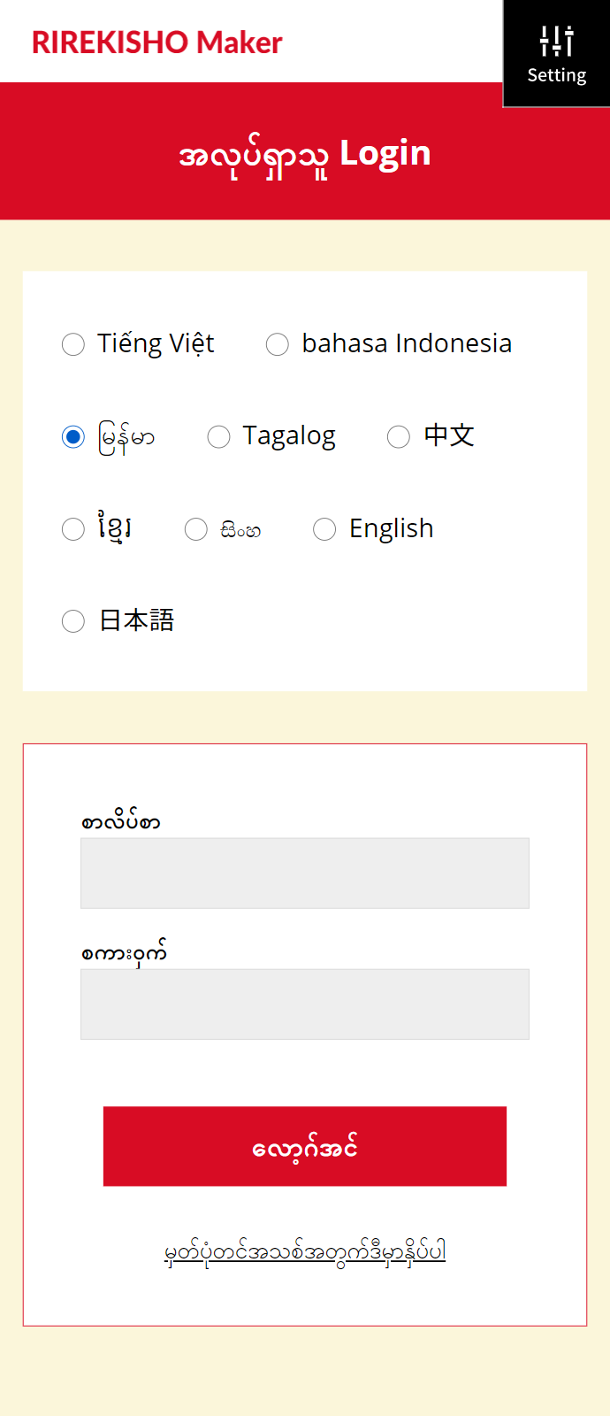Viewport: 610px width, 1416px height.
Task: Click the bahasa Indonesia label text
Action: coord(407,343)
